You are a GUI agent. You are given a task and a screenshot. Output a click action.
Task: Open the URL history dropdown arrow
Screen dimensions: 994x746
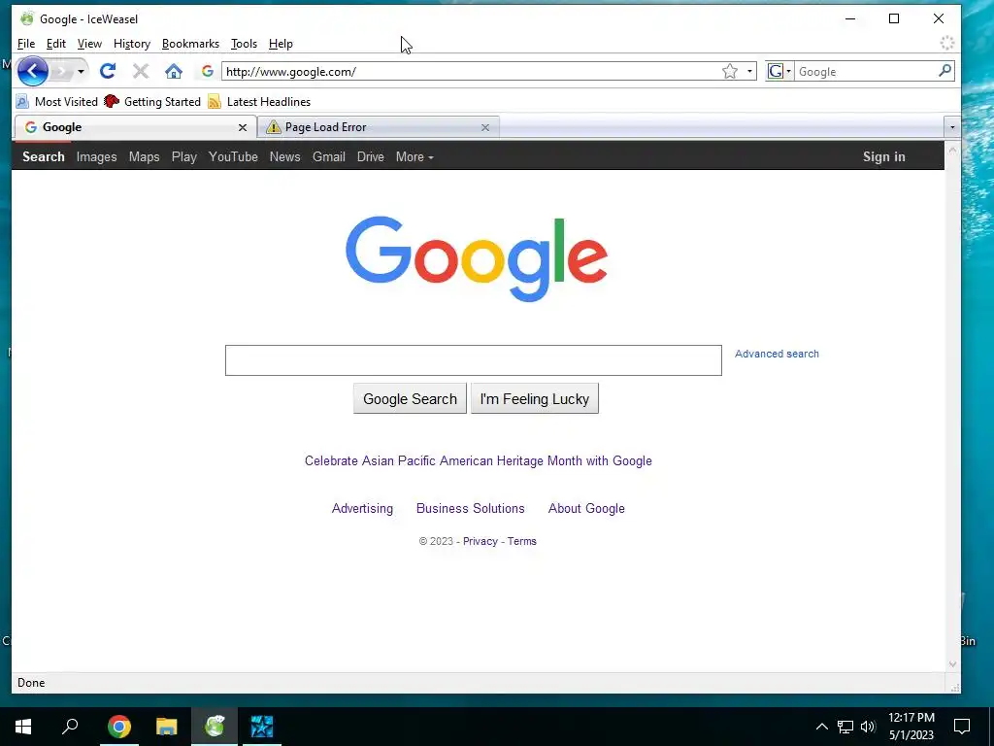click(749, 71)
